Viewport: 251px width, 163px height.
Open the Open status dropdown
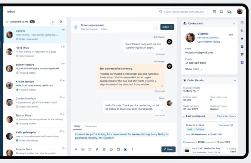tap(167, 27)
